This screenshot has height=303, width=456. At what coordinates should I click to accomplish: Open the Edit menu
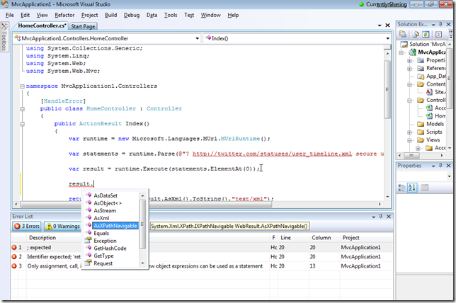[x=25, y=15]
